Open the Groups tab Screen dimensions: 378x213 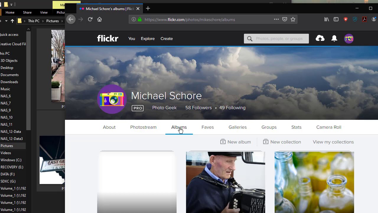tap(269, 127)
